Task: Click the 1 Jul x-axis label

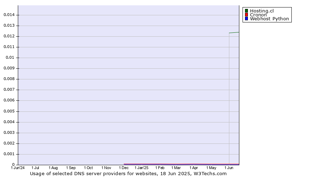Action: [35, 168]
